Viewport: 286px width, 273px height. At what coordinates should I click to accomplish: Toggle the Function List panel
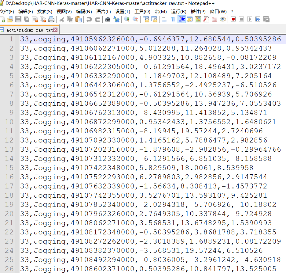(206, 19)
